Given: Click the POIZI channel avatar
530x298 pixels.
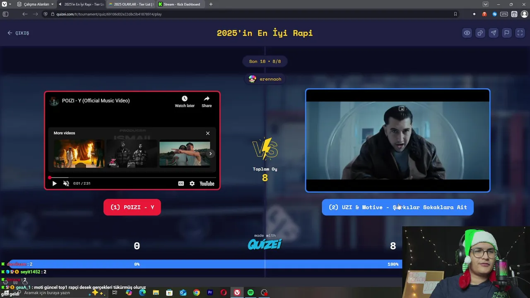Looking at the screenshot, I should 54,101.
